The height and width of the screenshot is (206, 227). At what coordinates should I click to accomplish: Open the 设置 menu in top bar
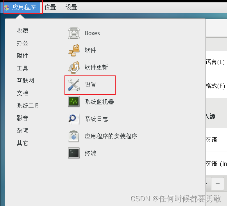click(x=71, y=7)
